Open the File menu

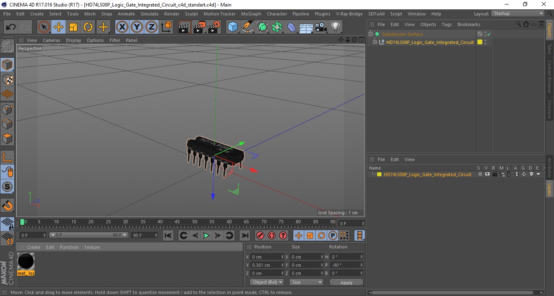tap(7, 14)
